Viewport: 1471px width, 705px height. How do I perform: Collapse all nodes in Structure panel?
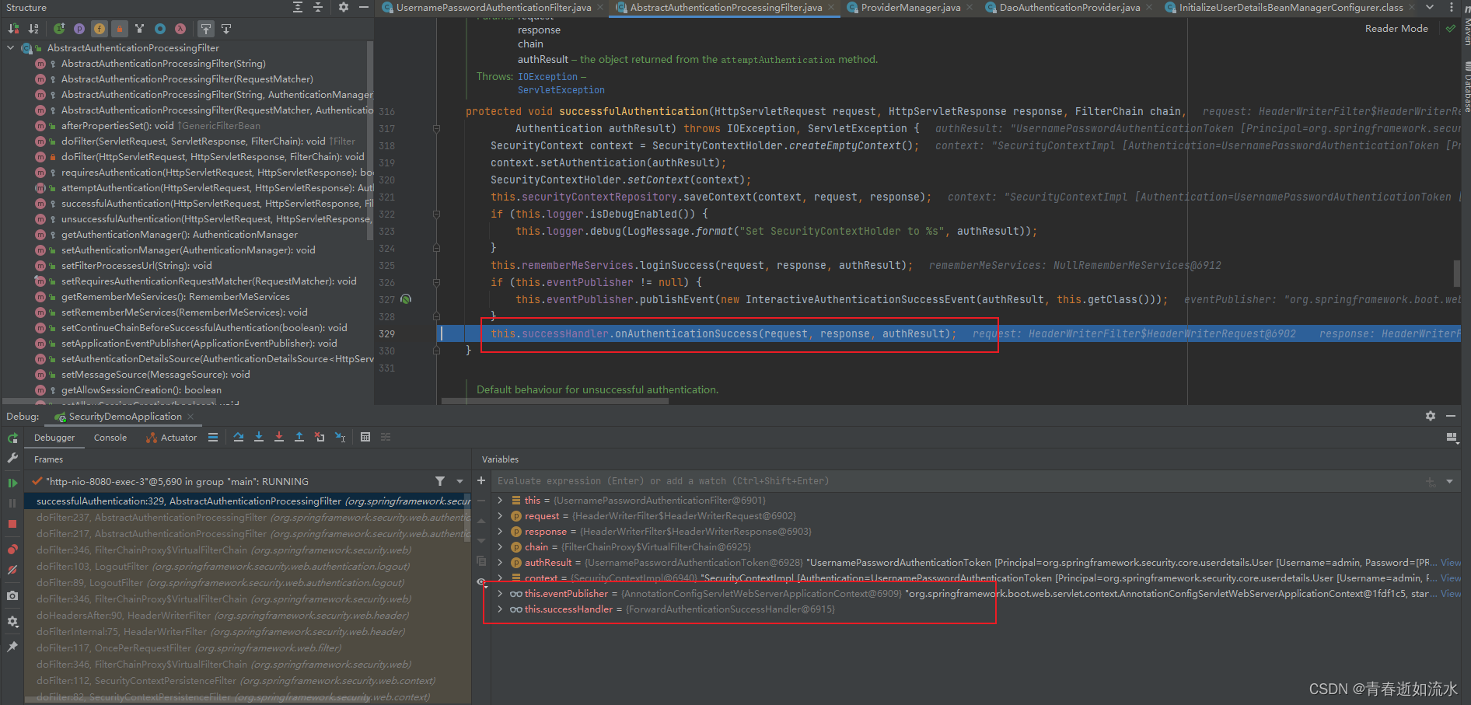pos(318,7)
